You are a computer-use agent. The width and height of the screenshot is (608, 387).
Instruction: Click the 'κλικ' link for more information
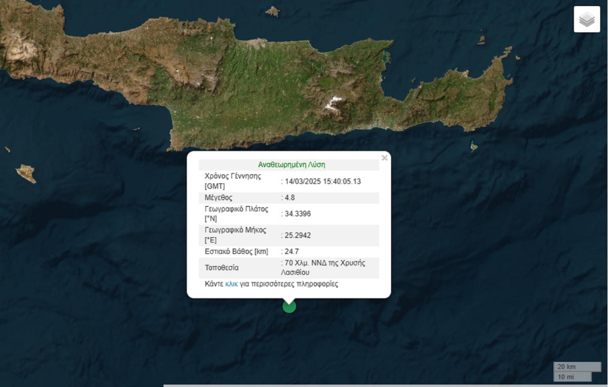232,284
